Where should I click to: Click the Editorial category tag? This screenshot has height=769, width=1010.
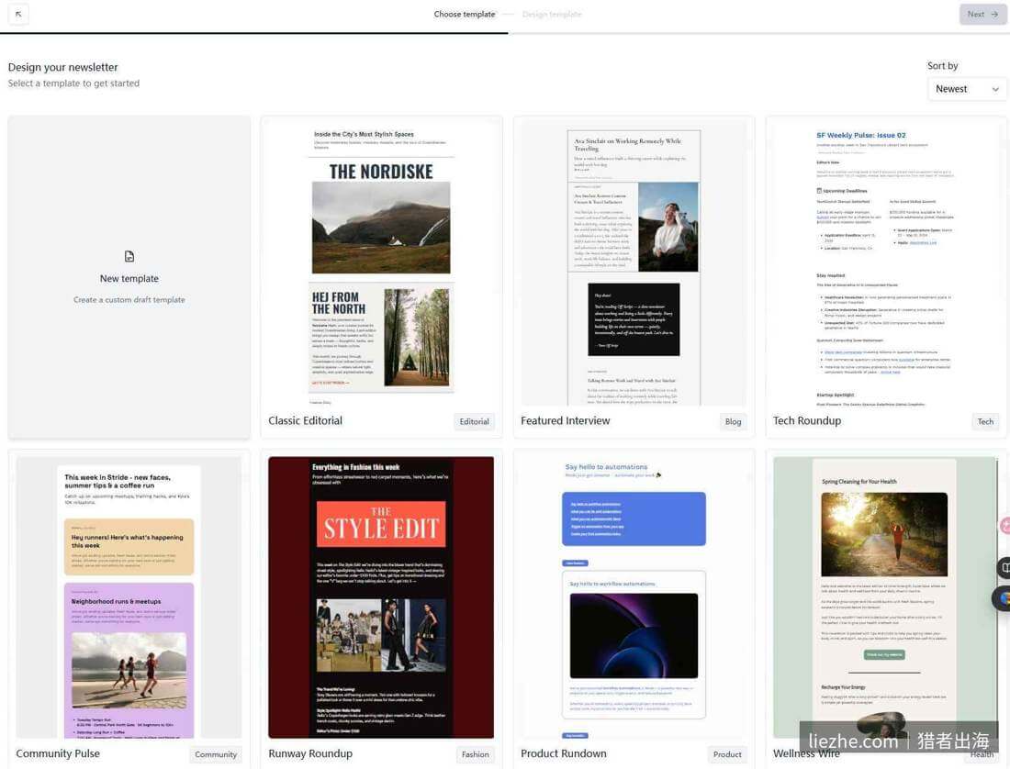[x=474, y=421]
